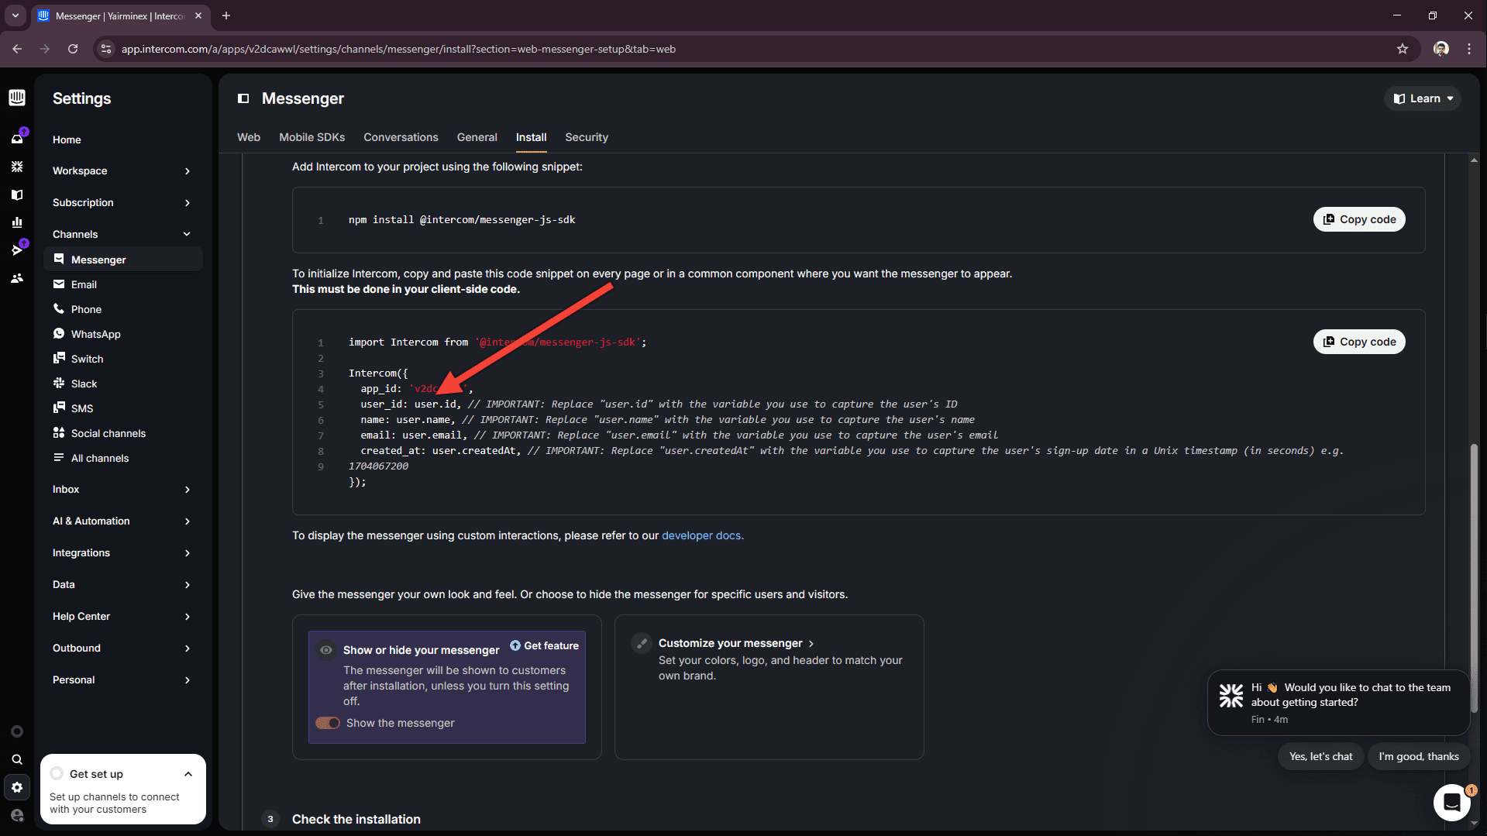The width and height of the screenshot is (1487, 836).
Task: Open Chrome profile avatar in toolbar
Action: tap(1441, 49)
